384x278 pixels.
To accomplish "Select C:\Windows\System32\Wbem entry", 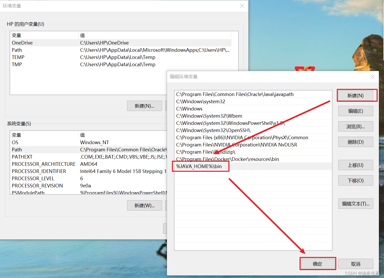I will (253, 116).
